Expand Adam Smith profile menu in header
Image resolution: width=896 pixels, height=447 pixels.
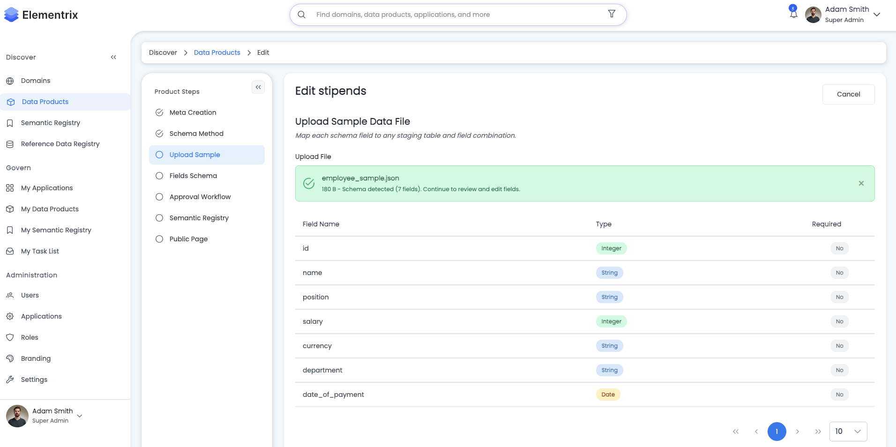(877, 15)
